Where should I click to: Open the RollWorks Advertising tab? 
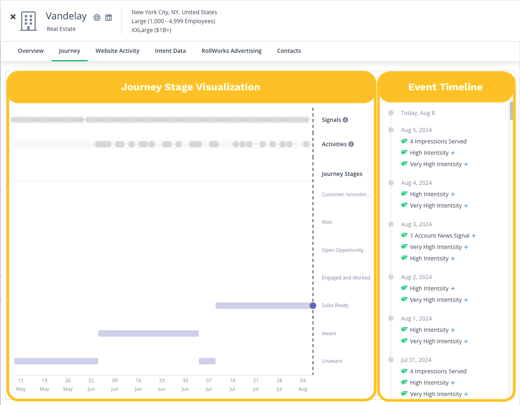(x=231, y=51)
